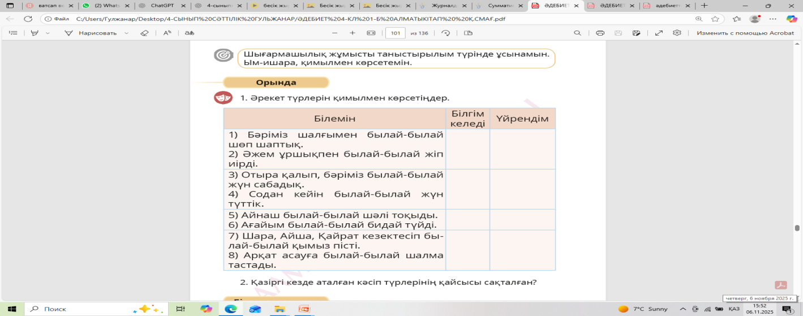Open the browser profile avatar
Image resolution: width=803 pixels, height=316 pixels.
(x=754, y=19)
